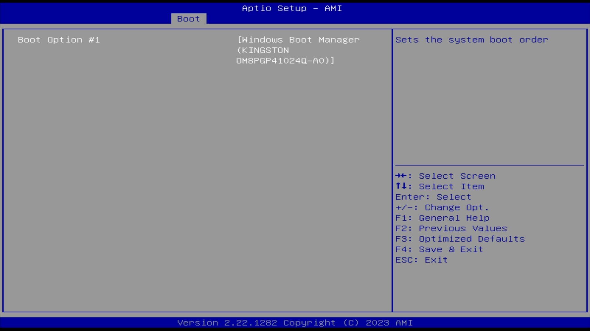This screenshot has width=590, height=331.
Task: Click the Version 2.22.1282 copyright footer
Action: 295,323
